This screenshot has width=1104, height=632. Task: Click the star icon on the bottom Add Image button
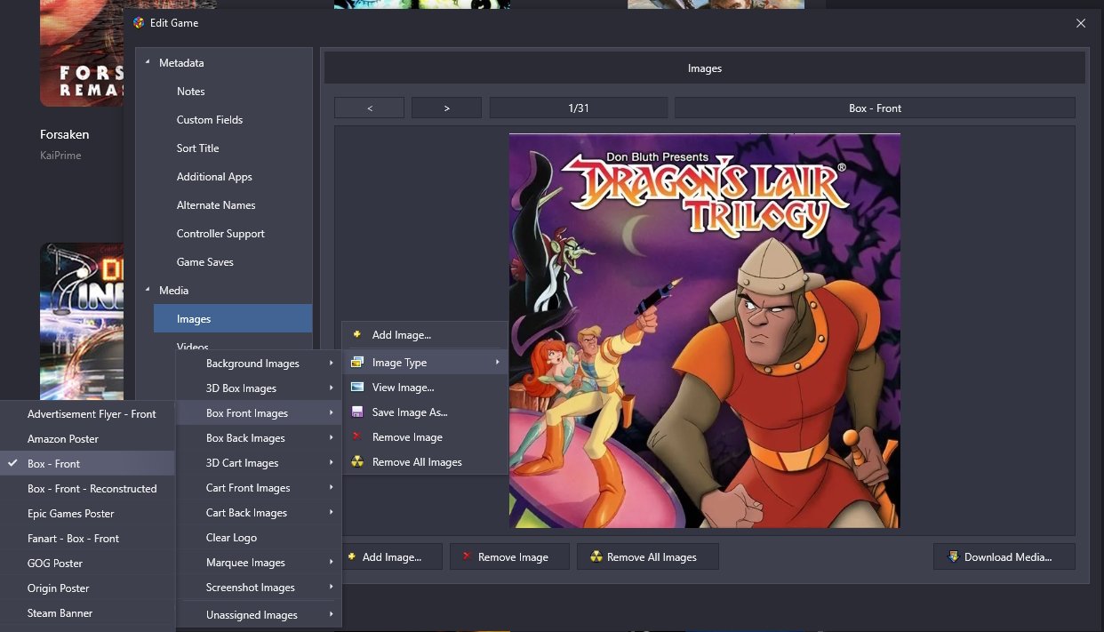click(x=352, y=557)
